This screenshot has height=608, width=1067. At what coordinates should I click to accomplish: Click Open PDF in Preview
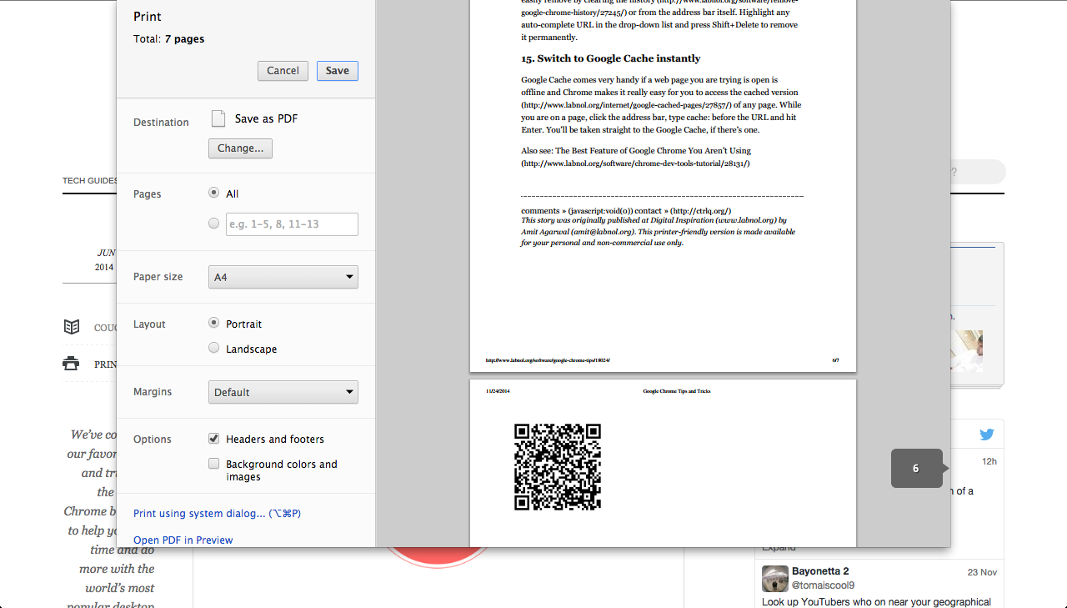pyautogui.click(x=183, y=540)
